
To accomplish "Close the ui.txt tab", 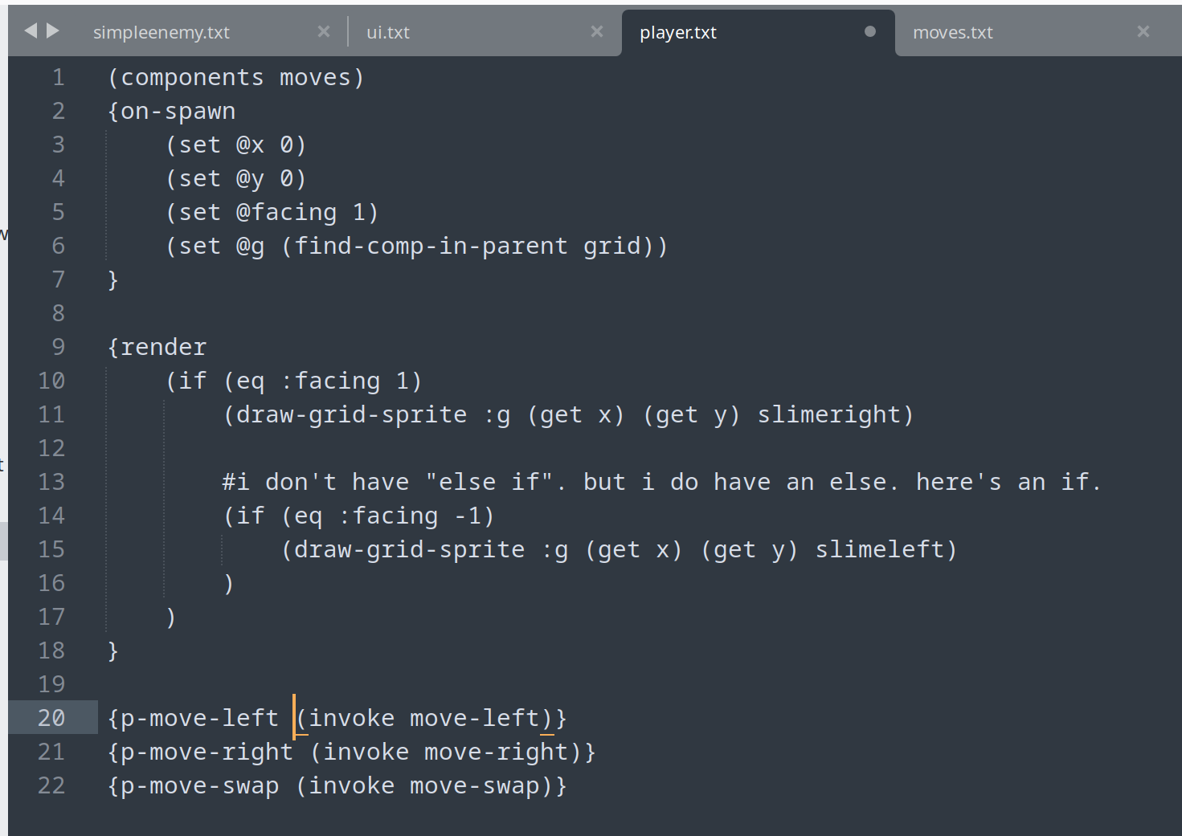I will point(597,31).
